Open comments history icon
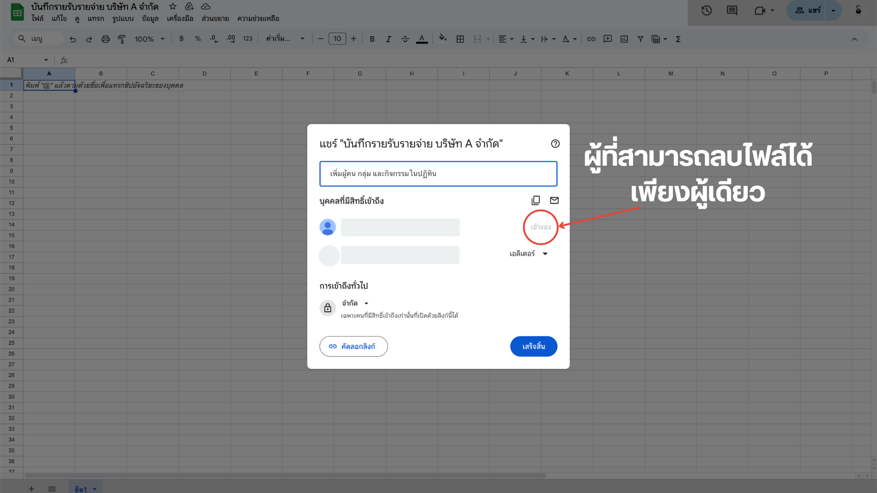Screen dimensions: 877x493 click(732, 10)
